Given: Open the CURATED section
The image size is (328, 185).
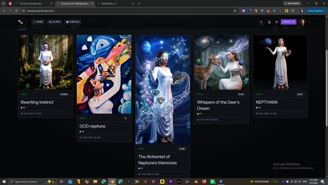Looking at the screenshot, I should click(73, 22).
